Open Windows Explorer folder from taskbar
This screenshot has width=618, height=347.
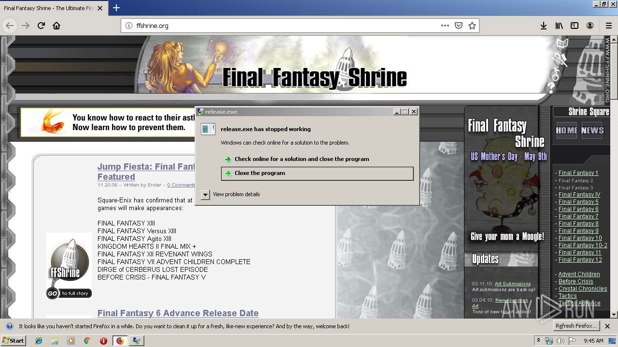[x=55, y=341]
